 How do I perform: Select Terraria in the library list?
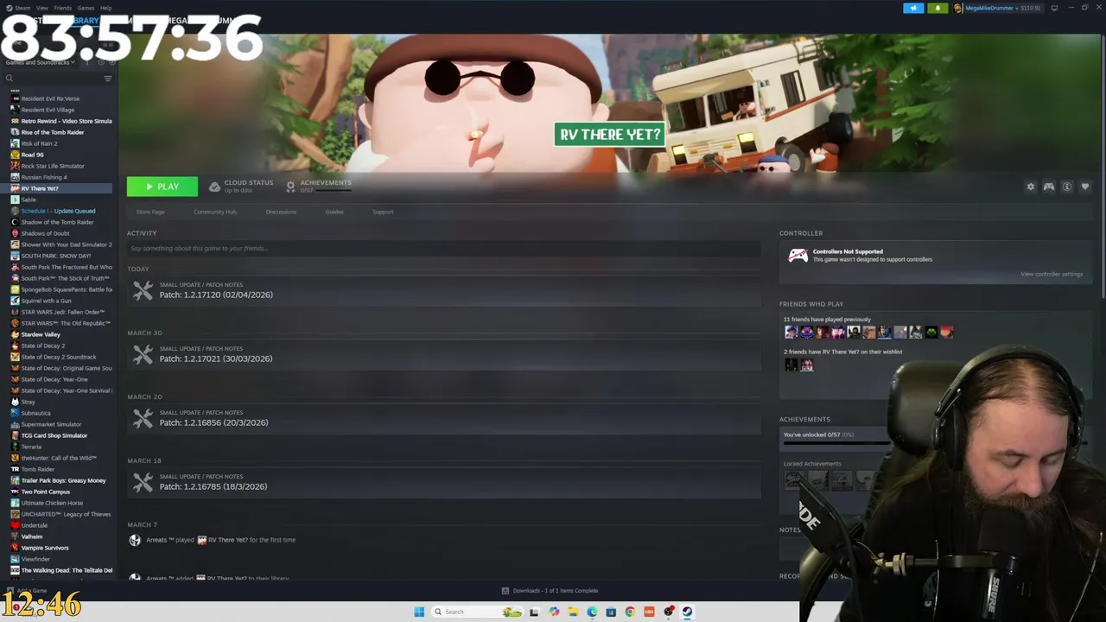point(31,447)
